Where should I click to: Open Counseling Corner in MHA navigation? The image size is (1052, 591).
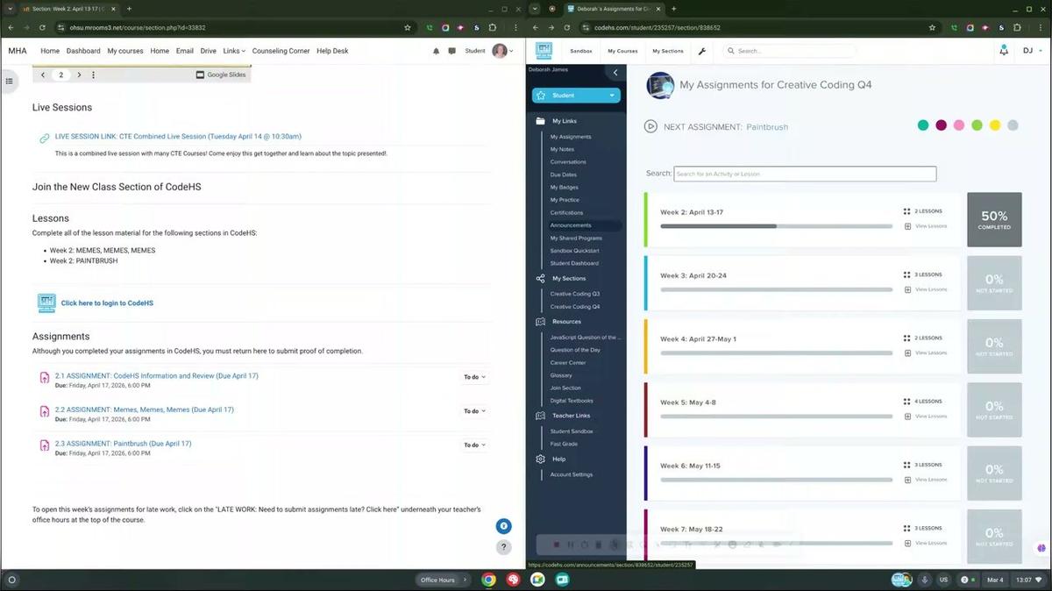coord(281,51)
